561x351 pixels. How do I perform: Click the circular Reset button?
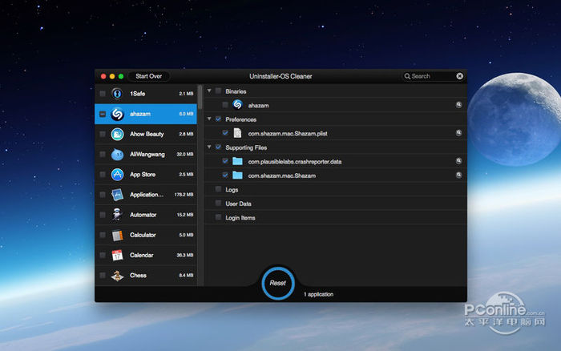(277, 283)
